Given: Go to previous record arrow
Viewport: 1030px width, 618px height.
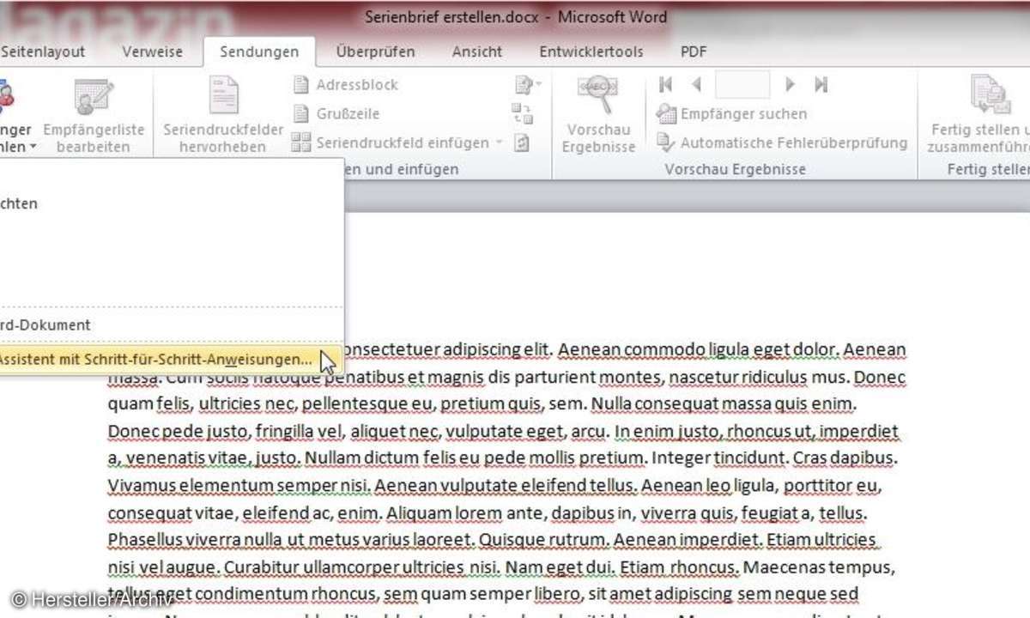Looking at the screenshot, I should coord(696,84).
